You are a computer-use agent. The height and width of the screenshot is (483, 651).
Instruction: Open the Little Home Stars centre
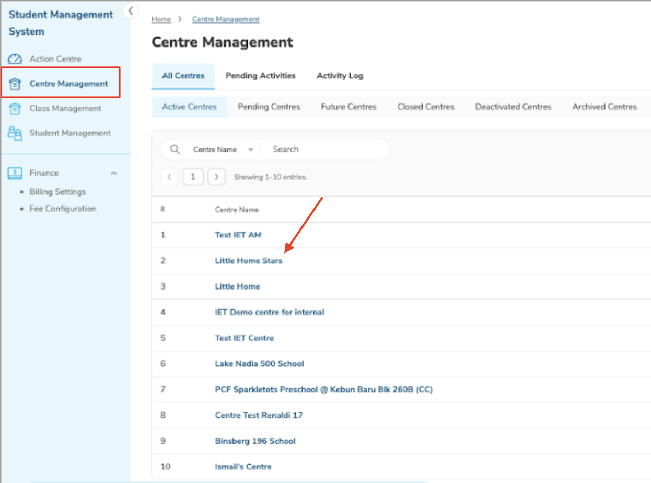click(248, 261)
